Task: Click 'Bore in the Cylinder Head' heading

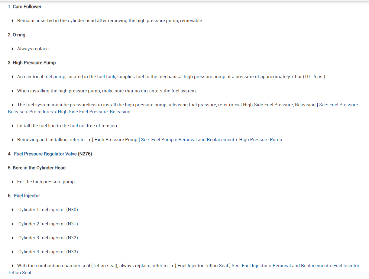Action: (39, 168)
